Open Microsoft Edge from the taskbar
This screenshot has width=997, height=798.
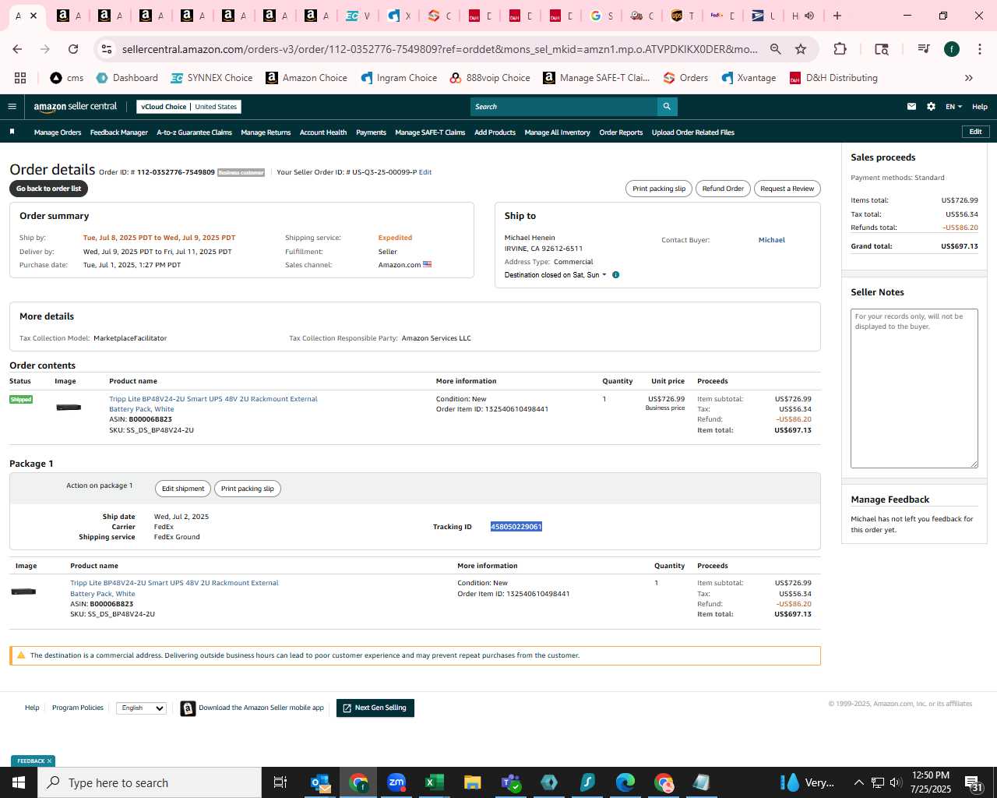tap(625, 782)
